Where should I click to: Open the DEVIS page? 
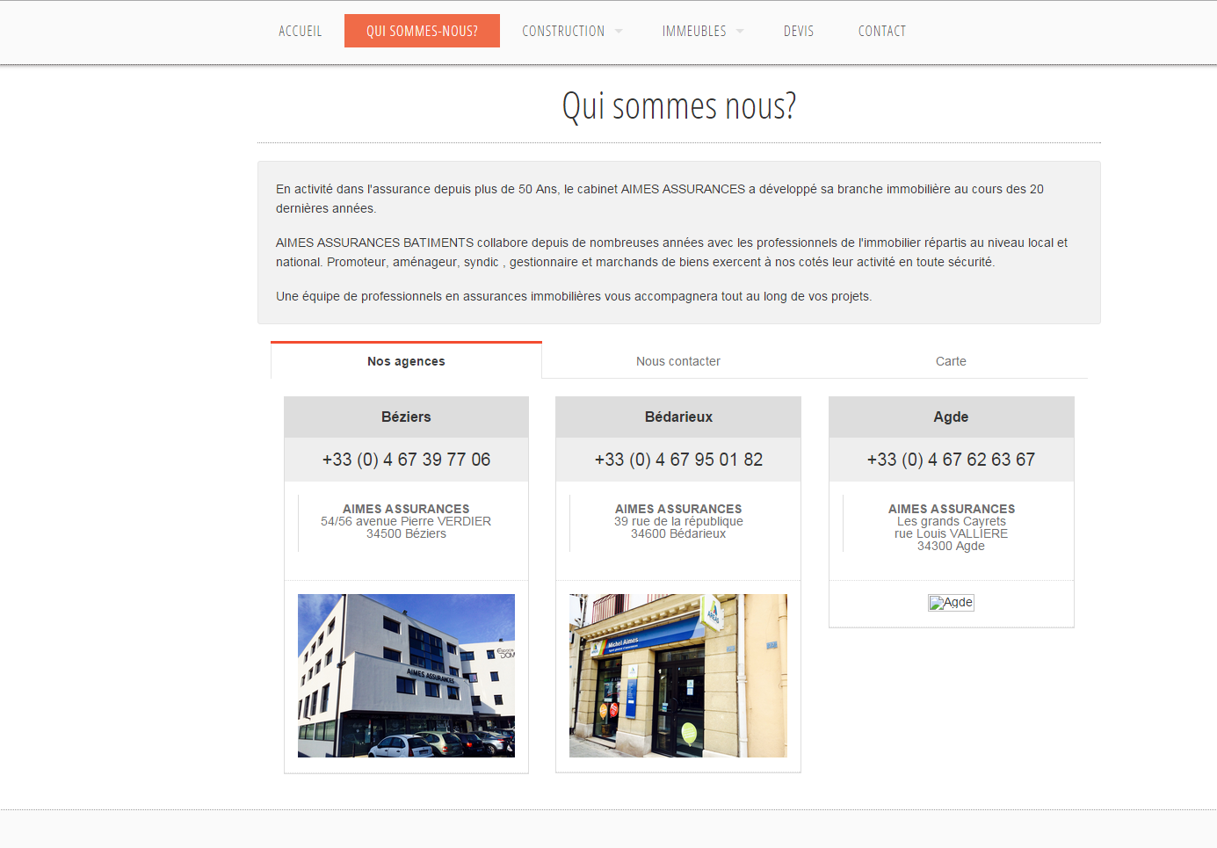click(x=799, y=31)
